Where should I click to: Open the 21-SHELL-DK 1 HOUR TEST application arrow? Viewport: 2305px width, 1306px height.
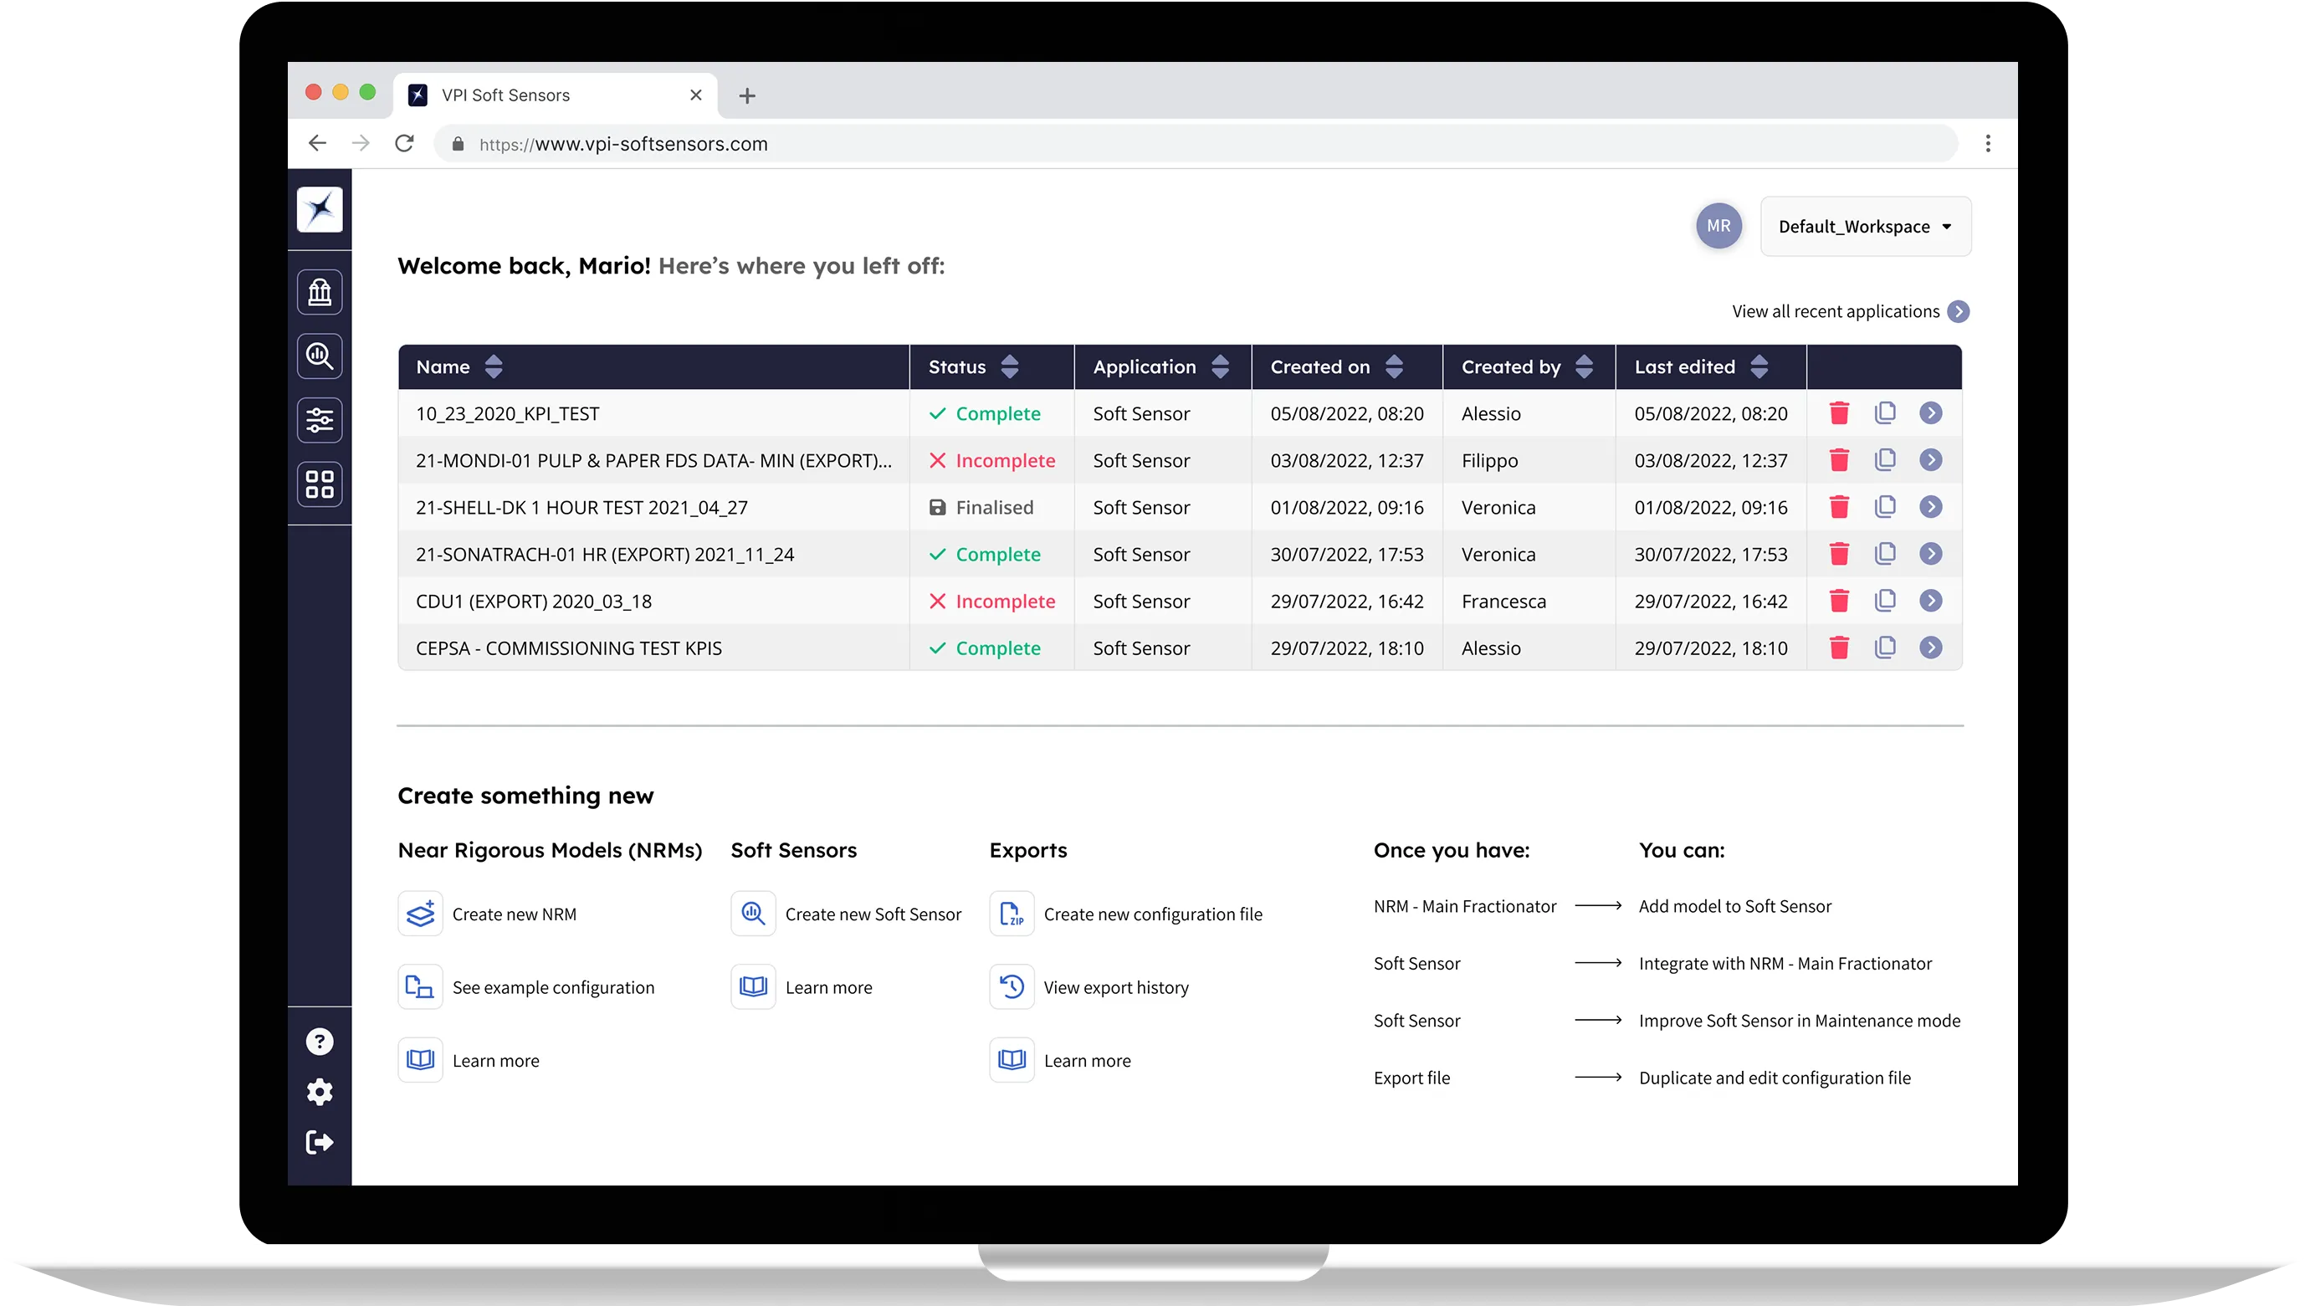pyautogui.click(x=1930, y=508)
